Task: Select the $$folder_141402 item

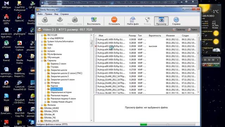Action: coord(52,108)
